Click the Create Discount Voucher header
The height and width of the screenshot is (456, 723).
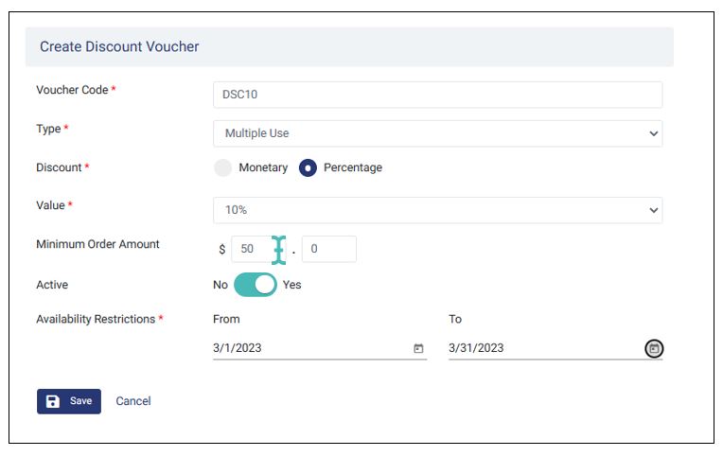coord(119,46)
